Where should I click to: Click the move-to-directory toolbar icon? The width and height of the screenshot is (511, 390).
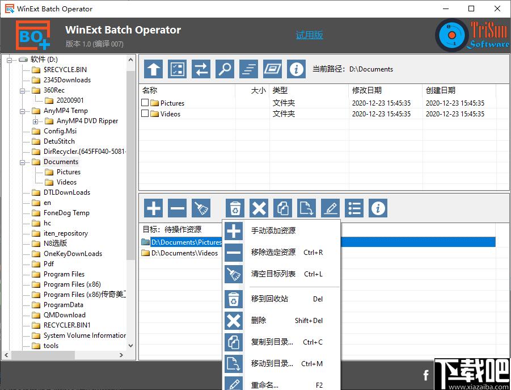[307, 208]
